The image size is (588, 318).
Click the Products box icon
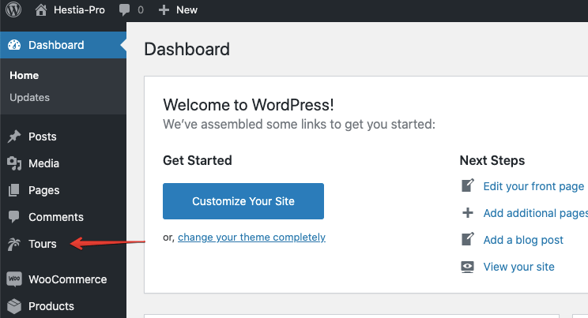coord(14,306)
